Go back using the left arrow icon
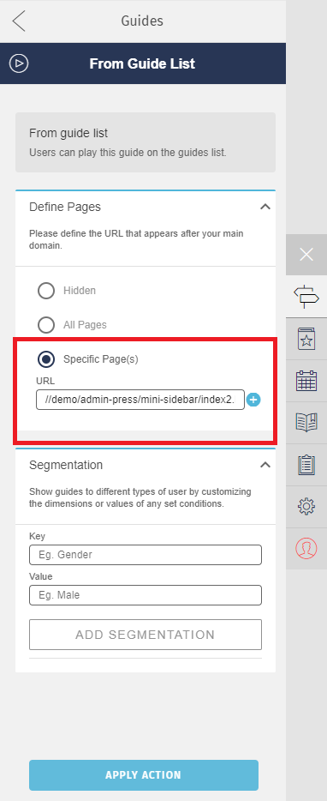The width and height of the screenshot is (327, 801). coord(18,21)
